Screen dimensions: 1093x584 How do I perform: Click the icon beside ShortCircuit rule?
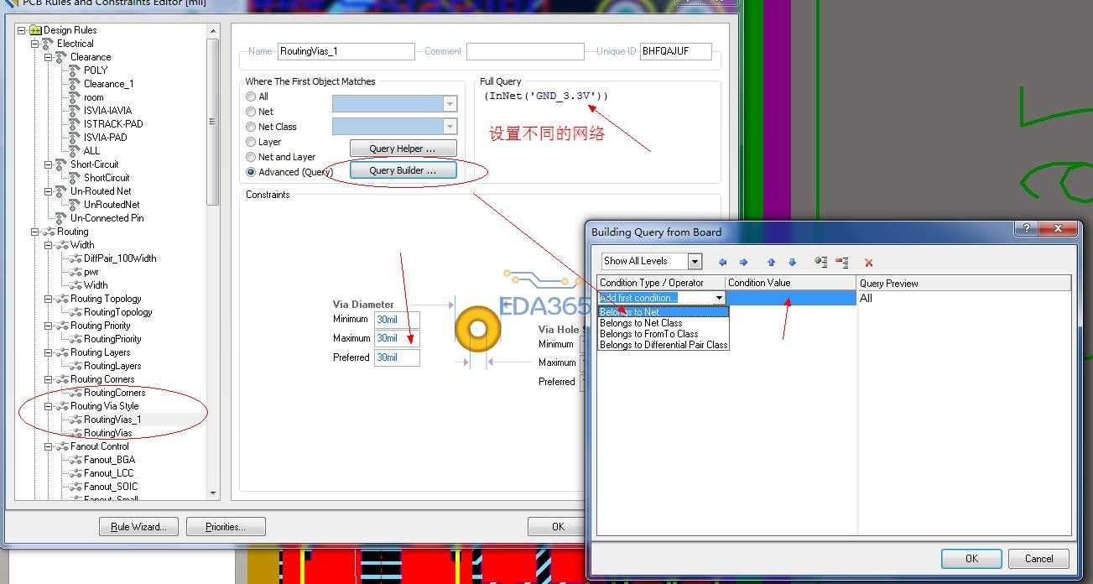[75, 178]
